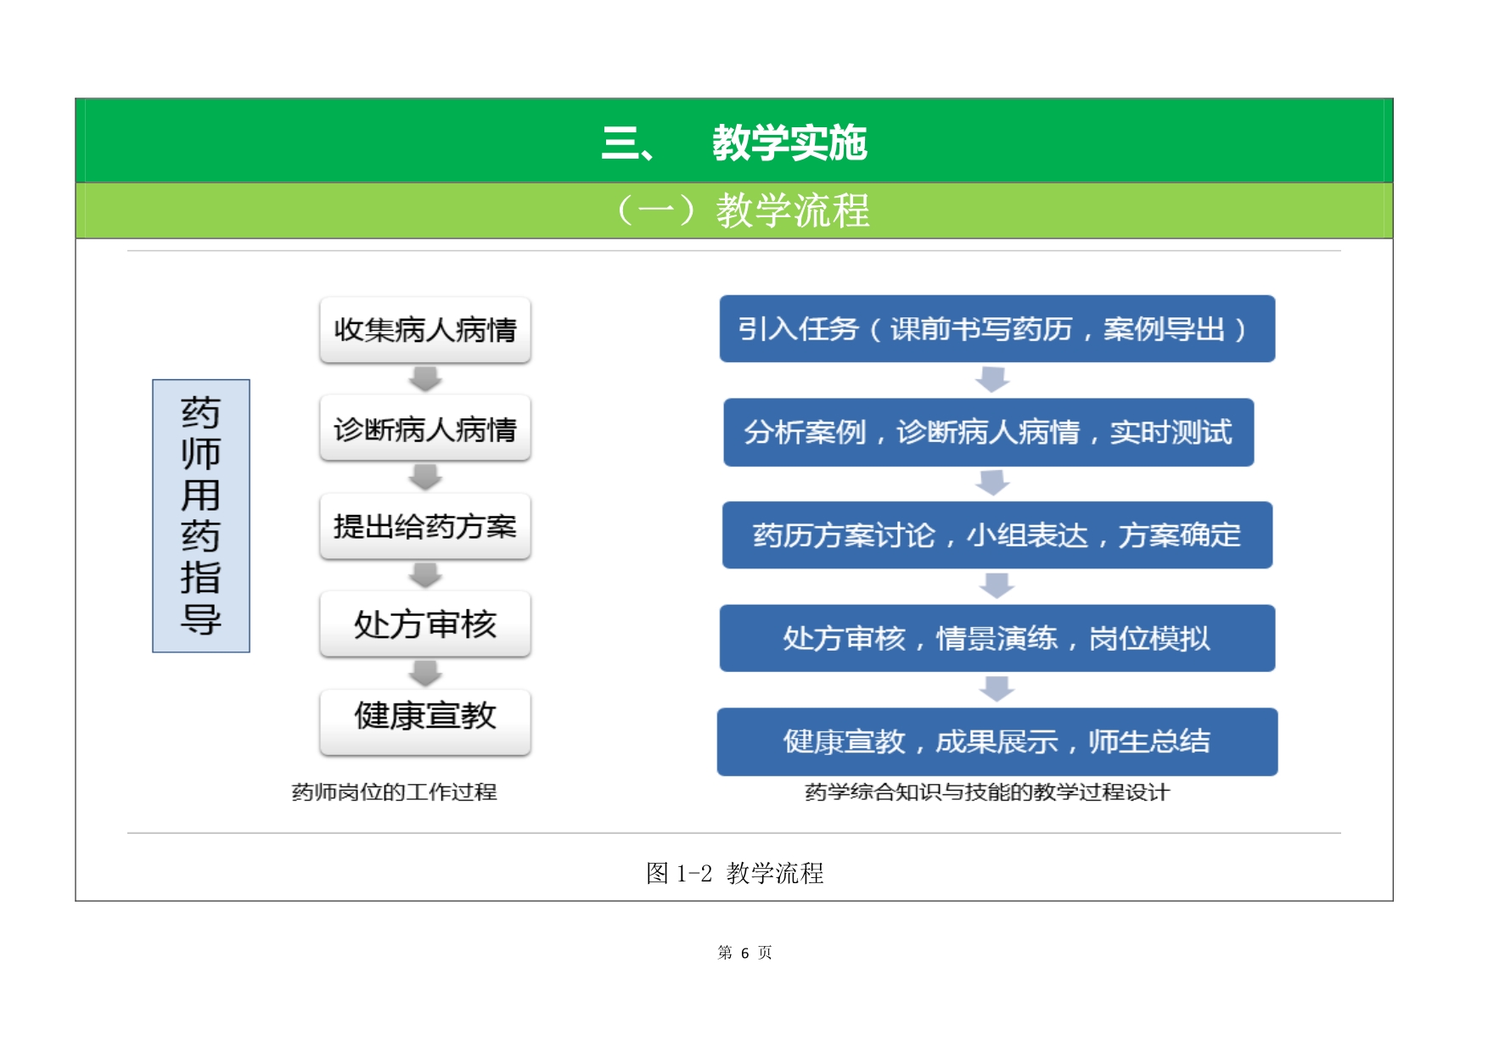Click the arrow below 提出给药方案 box
Image resolution: width=1488 pixels, height=1052 pixels.
pos(425,575)
